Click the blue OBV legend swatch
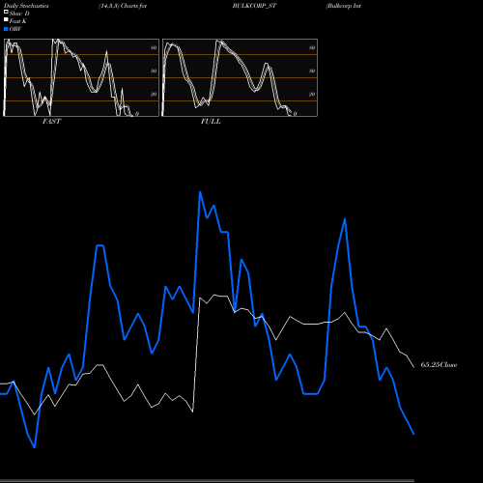The image size is (483, 483). [6, 29]
